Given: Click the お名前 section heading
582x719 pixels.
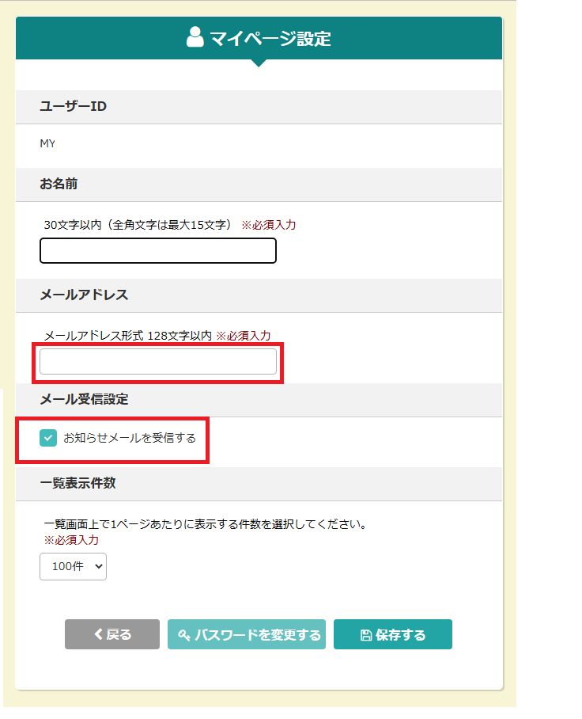Looking at the screenshot, I should (x=59, y=185).
